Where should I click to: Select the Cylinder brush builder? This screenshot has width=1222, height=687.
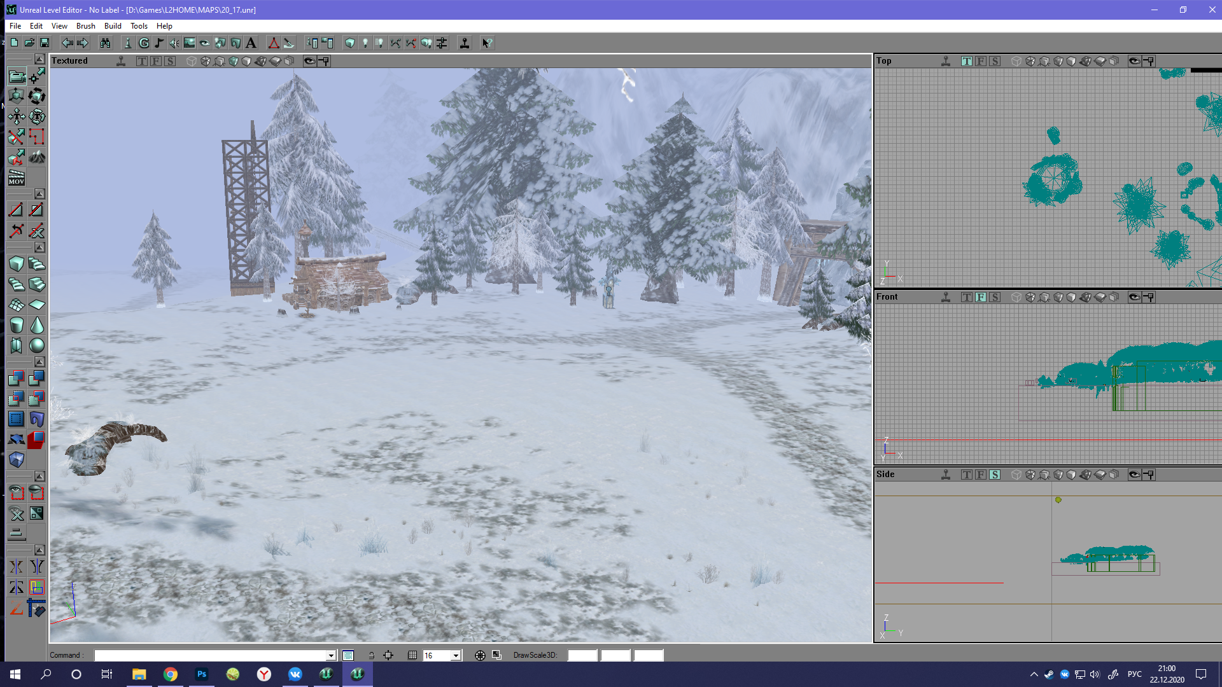tap(17, 325)
